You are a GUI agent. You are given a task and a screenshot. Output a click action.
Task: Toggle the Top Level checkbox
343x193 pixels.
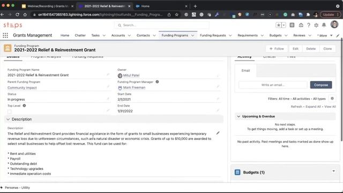click(10, 112)
